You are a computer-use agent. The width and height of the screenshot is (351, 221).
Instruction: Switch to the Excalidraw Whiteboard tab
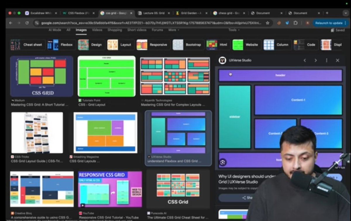[40, 13]
